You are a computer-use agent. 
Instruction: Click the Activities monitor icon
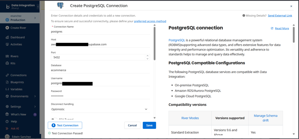7,44
